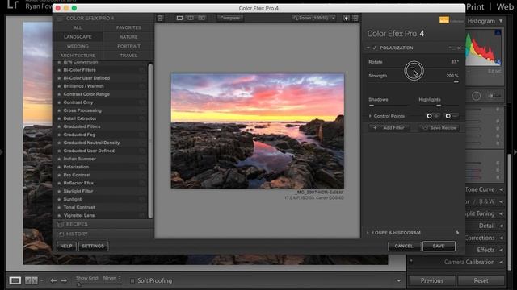Select the LANDSCAPE category
517x290 pixels.
pyautogui.click(x=78, y=37)
